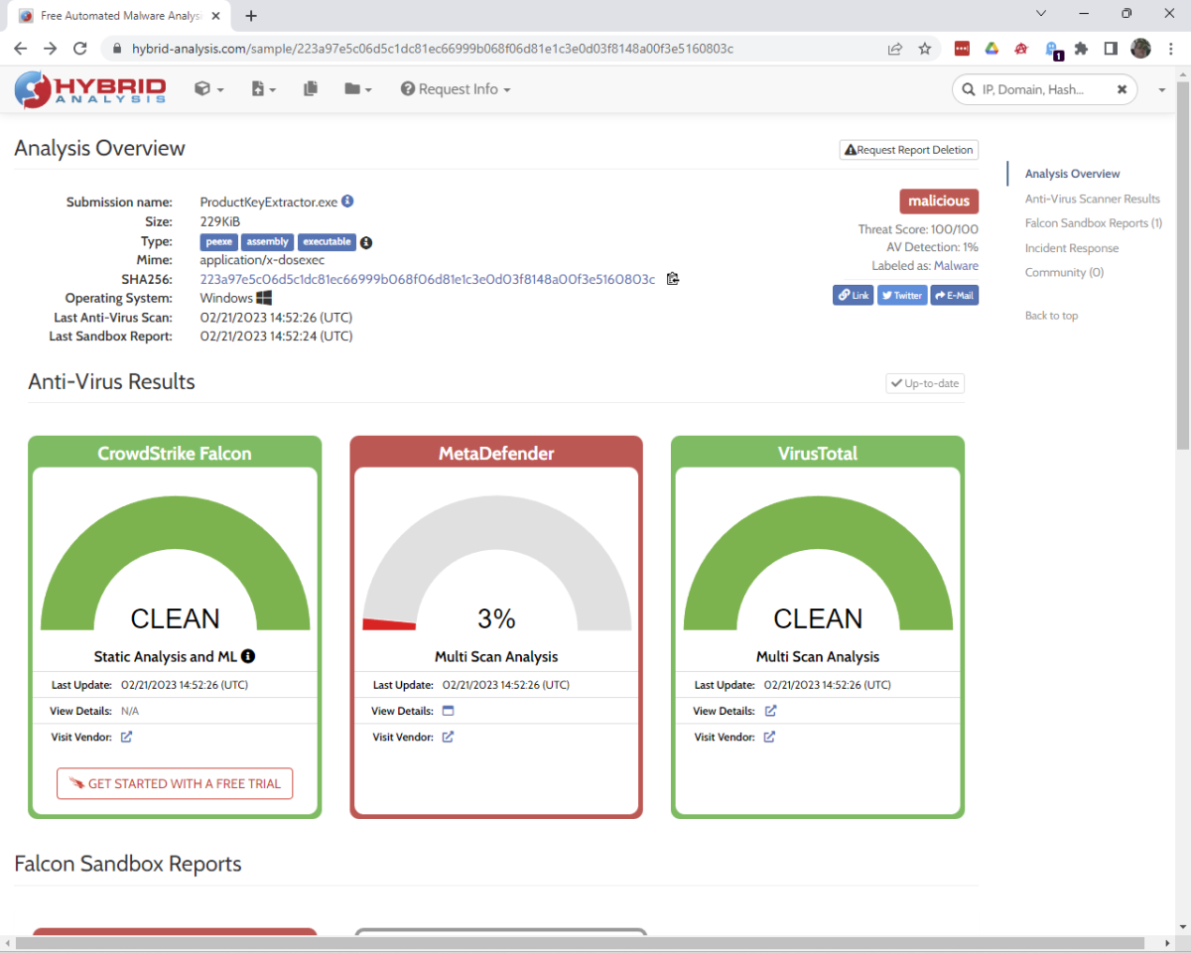Copy the SHA256 hash with clipboard icon

point(673,279)
